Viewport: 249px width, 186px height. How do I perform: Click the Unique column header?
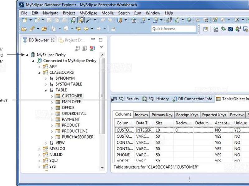pos(241,123)
